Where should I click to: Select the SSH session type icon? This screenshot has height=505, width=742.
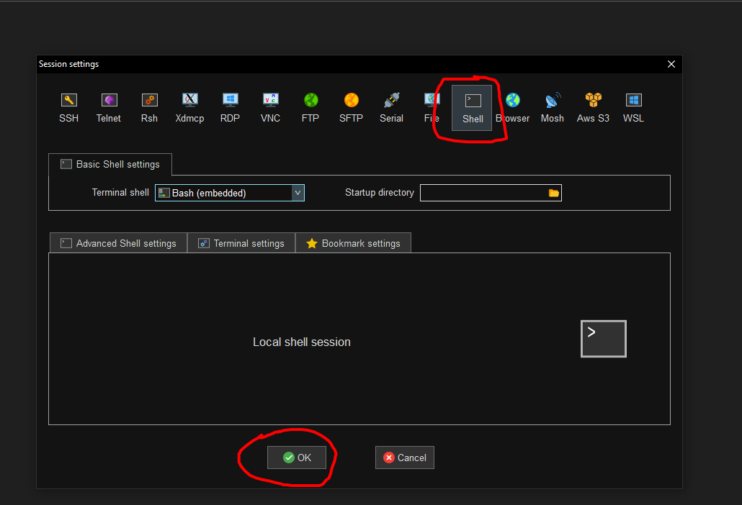69,107
